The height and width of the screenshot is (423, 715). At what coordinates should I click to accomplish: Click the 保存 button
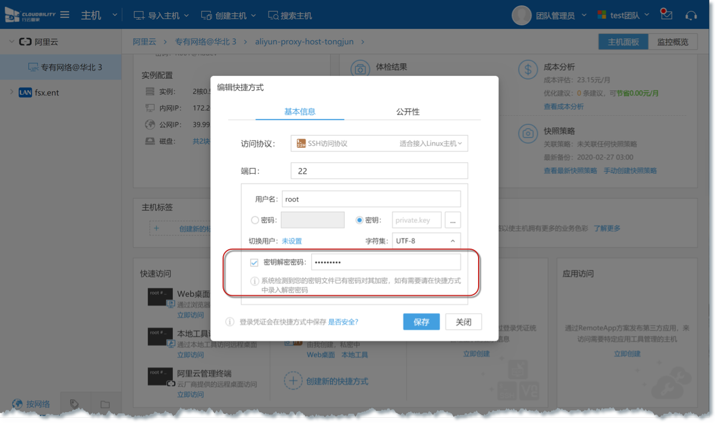(x=421, y=322)
